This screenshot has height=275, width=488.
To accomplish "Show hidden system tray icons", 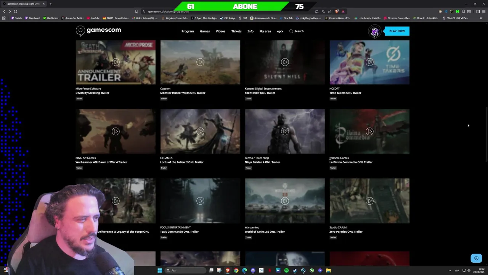I will pyautogui.click(x=449, y=270).
